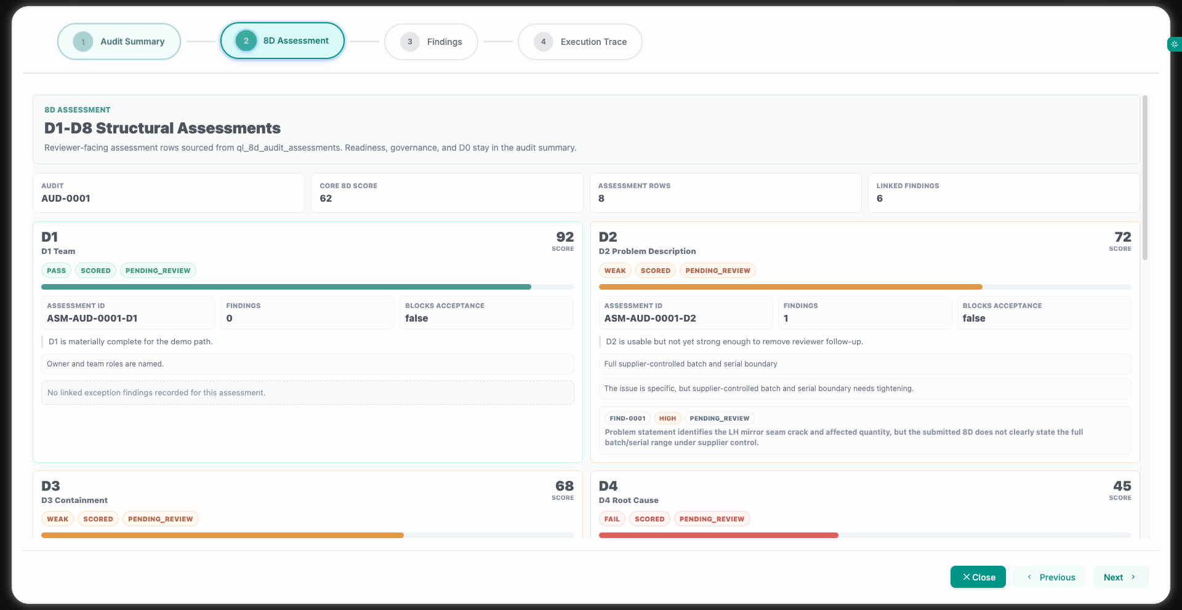Click the Close button label

[984, 577]
